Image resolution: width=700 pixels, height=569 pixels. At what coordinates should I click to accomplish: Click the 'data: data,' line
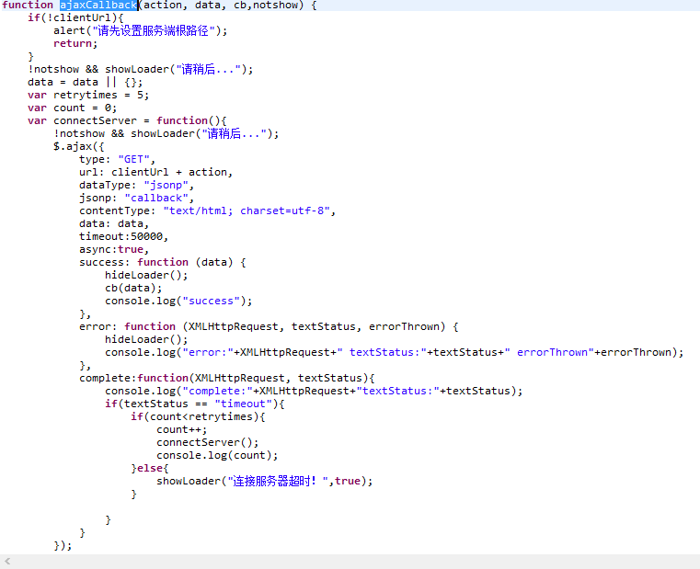point(114,223)
